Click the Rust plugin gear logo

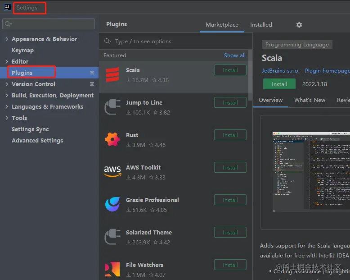click(x=112, y=139)
